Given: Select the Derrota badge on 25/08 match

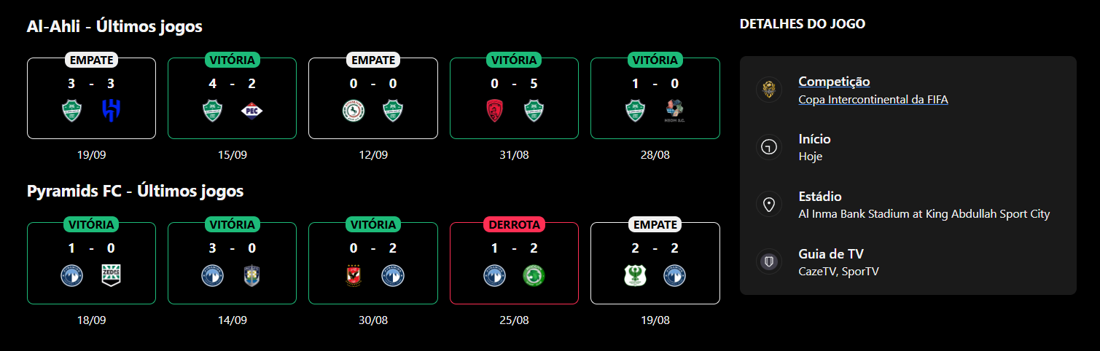Looking at the screenshot, I should point(514,224).
